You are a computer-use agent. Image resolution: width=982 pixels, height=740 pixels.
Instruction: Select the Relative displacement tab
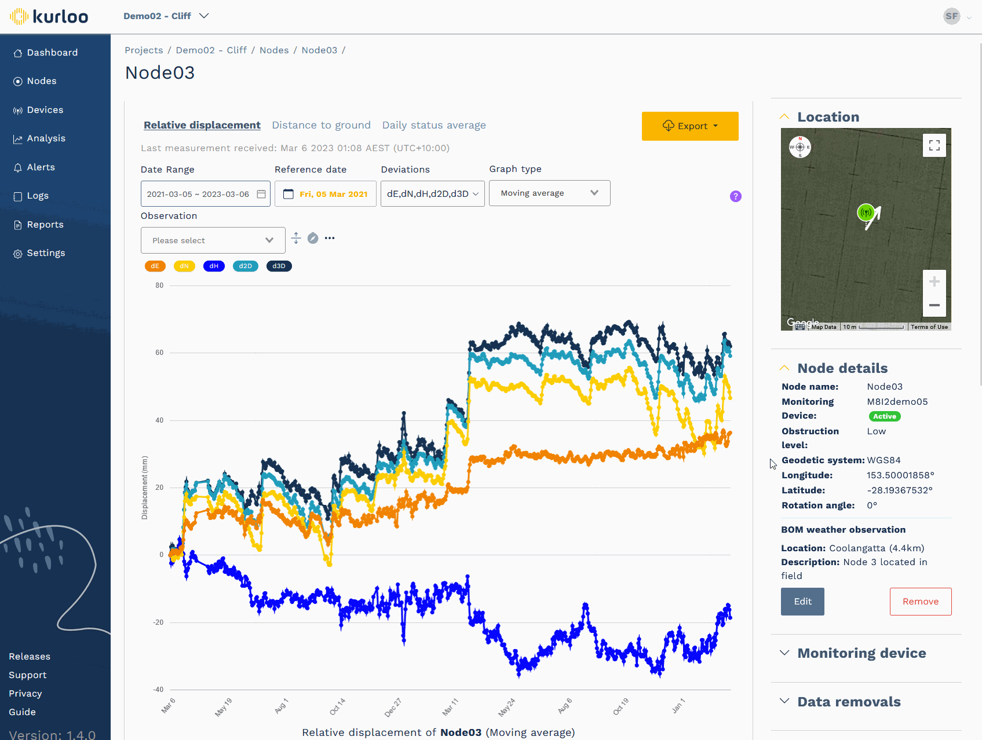pos(202,125)
